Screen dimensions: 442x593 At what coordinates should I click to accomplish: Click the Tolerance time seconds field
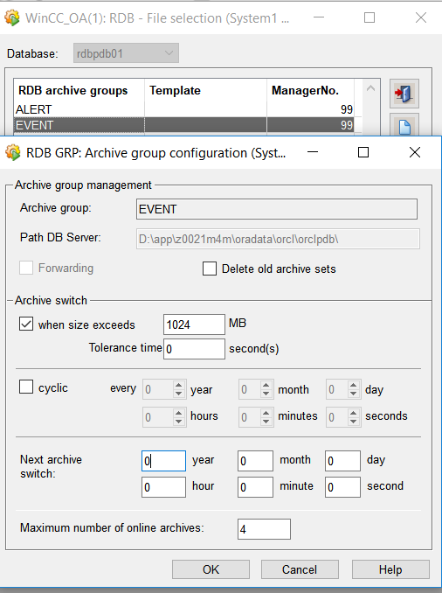coord(194,349)
